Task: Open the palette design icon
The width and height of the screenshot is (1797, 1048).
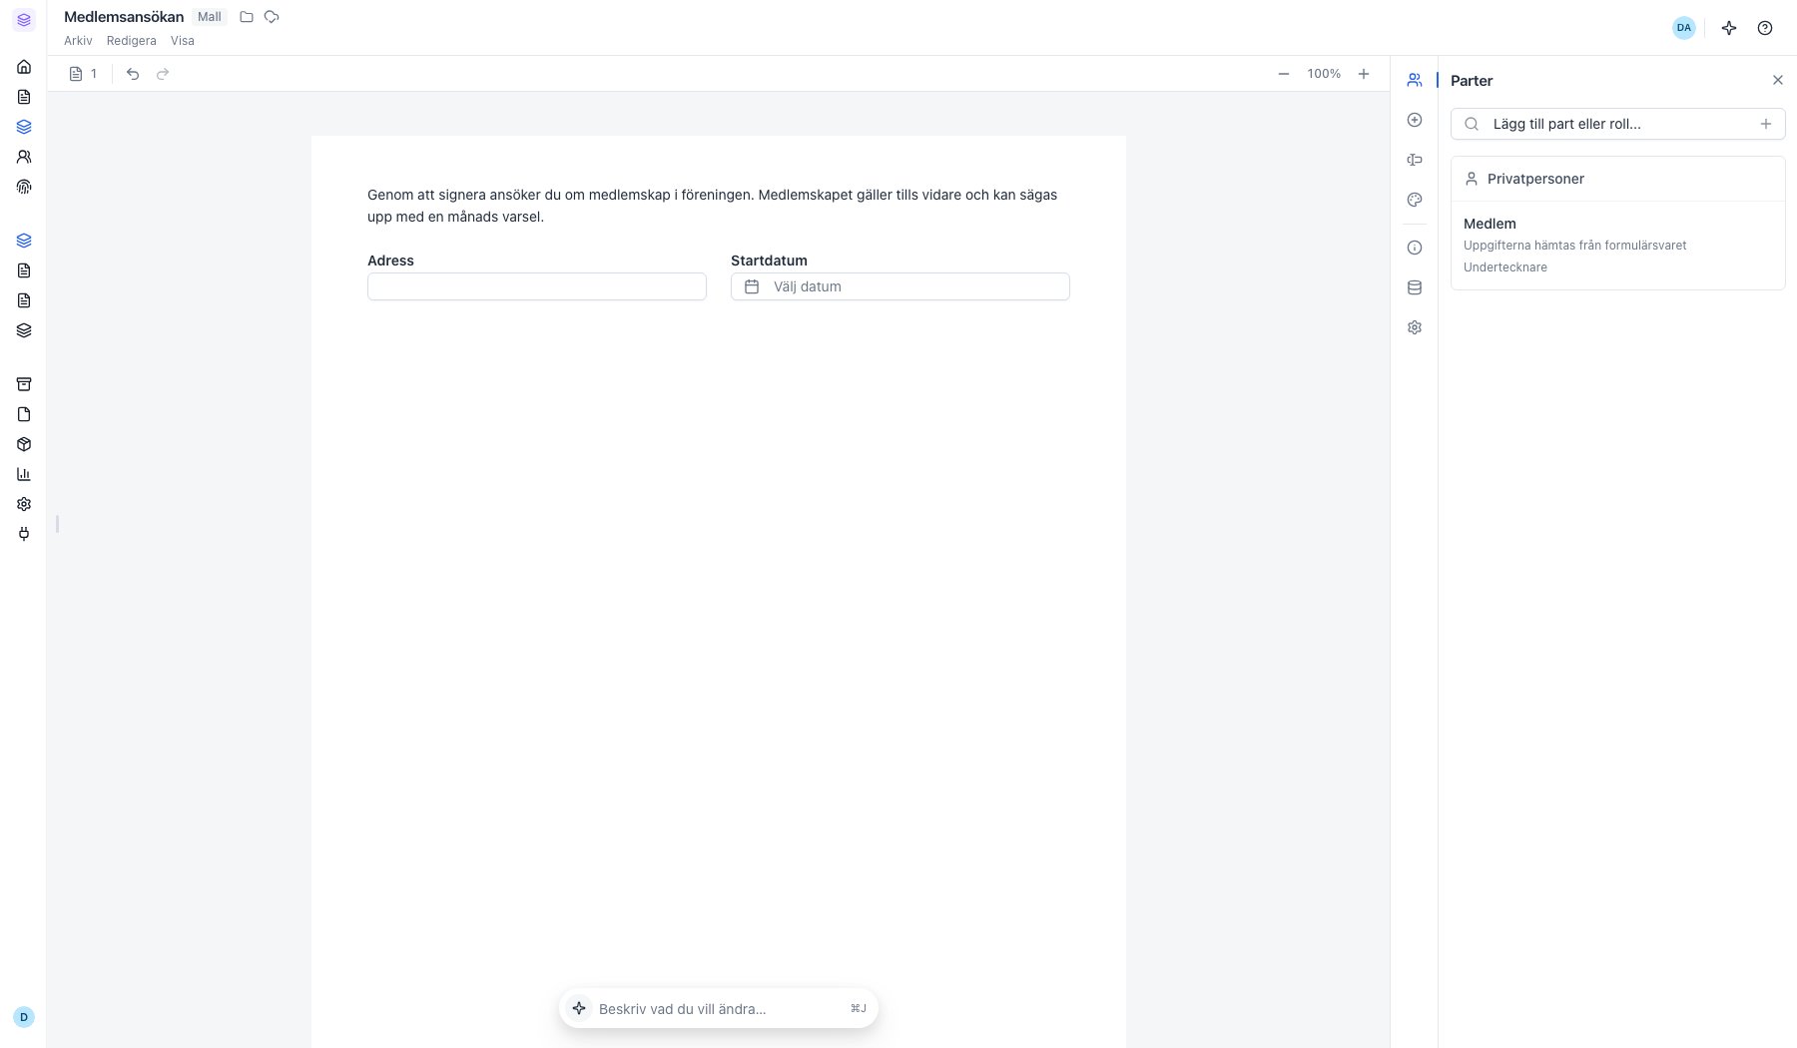Action: pyautogui.click(x=1415, y=200)
